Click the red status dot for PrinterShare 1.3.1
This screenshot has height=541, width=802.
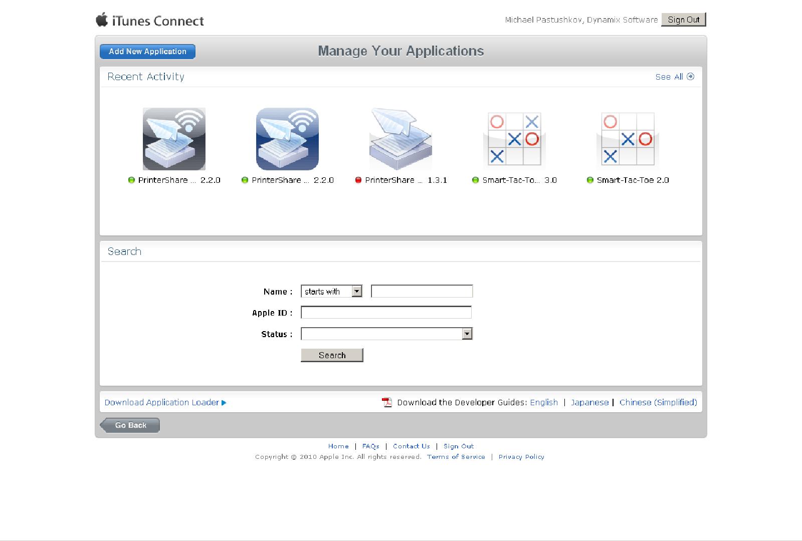click(358, 180)
